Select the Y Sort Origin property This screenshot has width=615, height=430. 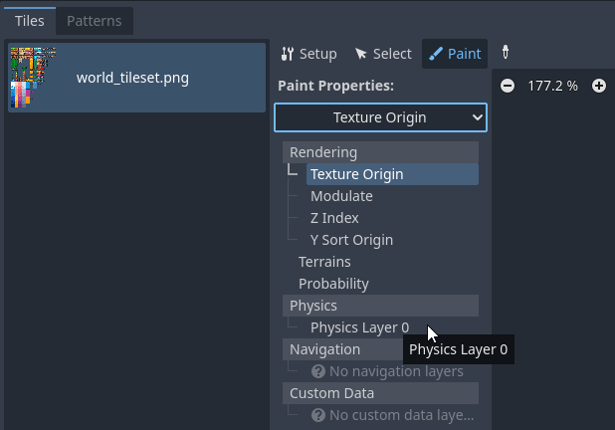(351, 240)
